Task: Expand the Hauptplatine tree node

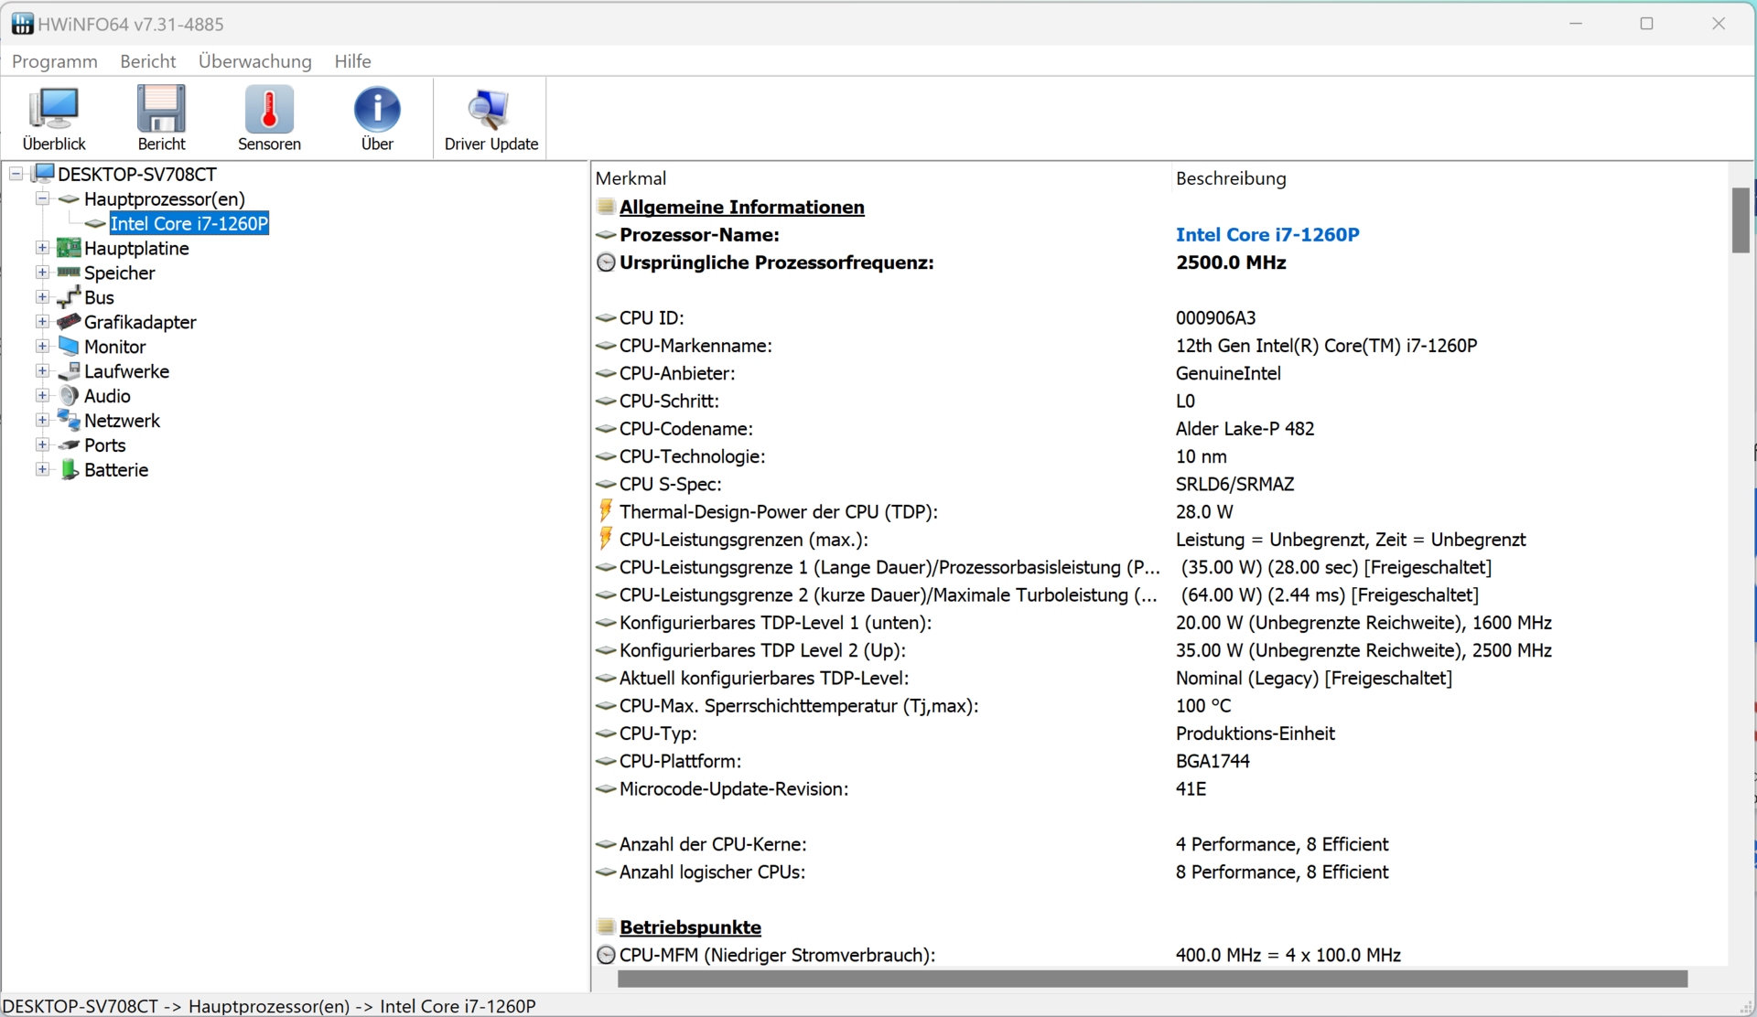Action: [42, 248]
